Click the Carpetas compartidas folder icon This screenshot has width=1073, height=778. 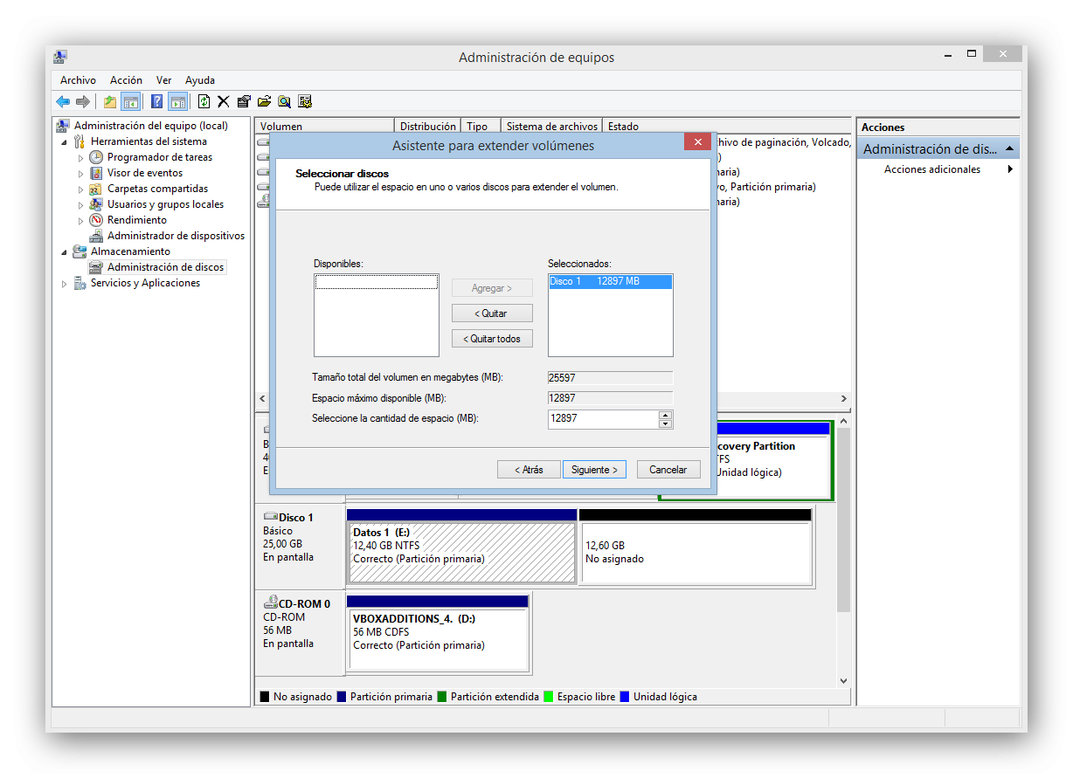(96, 189)
